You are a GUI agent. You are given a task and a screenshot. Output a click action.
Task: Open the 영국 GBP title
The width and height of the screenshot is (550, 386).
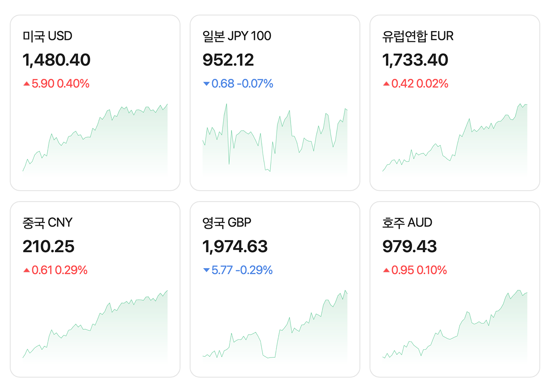pyautogui.click(x=227, y=223)
